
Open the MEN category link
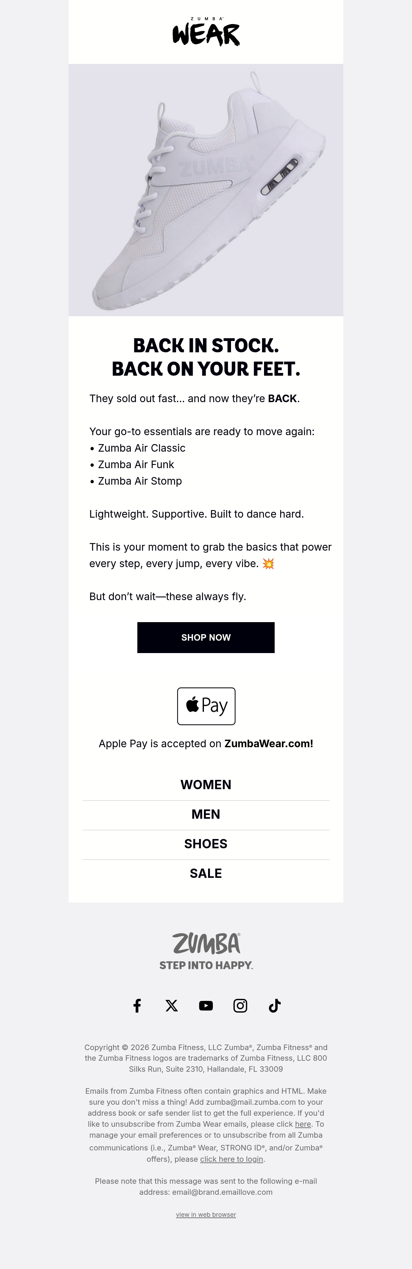point(206,814)
